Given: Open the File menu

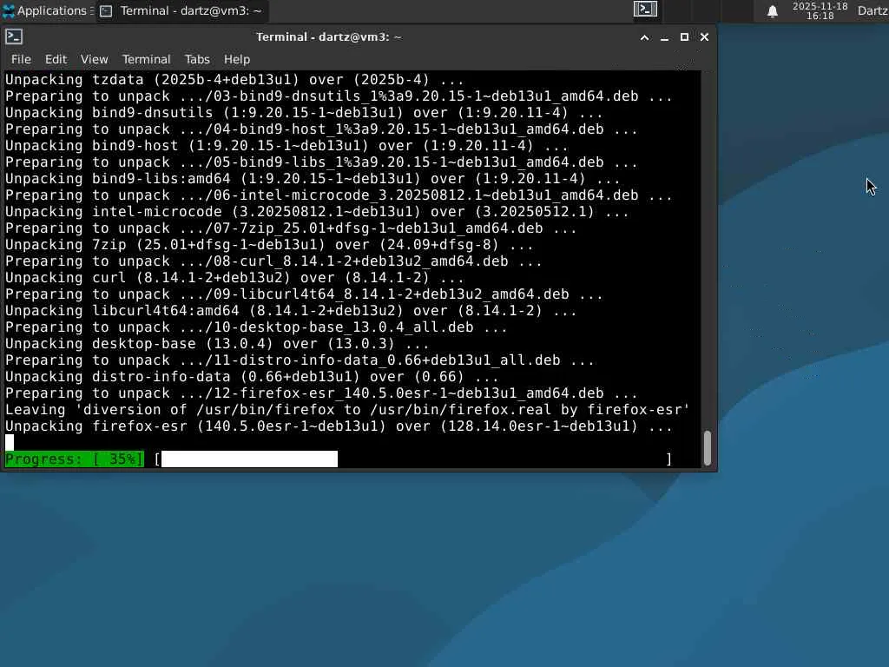Looking at the screenshot, I should (21, 59).
